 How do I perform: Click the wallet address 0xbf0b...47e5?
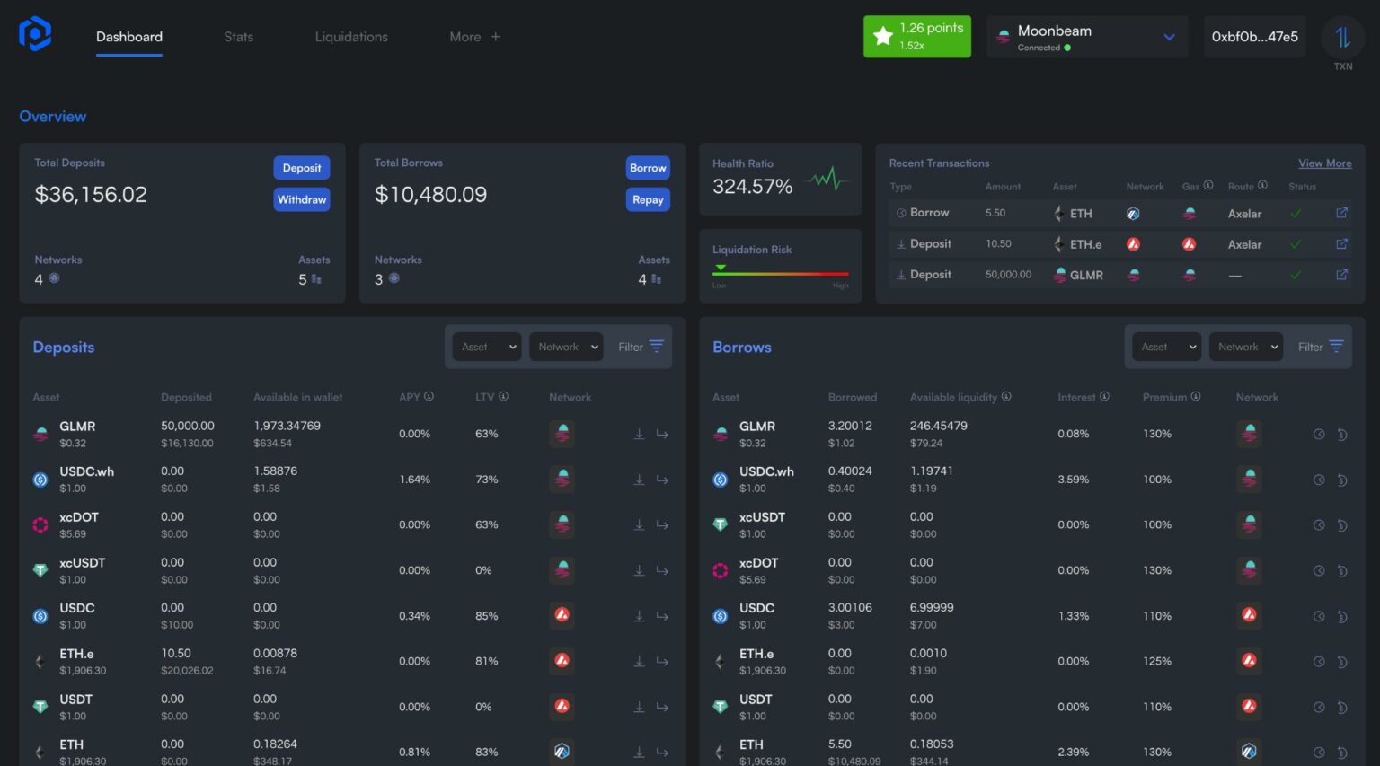coord(1254,36)
